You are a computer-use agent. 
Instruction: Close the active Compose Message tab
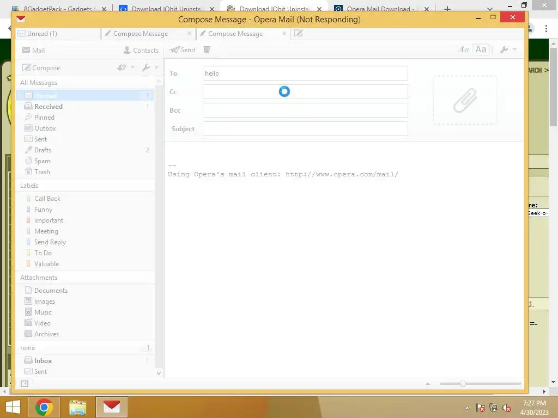click(284, 33)
